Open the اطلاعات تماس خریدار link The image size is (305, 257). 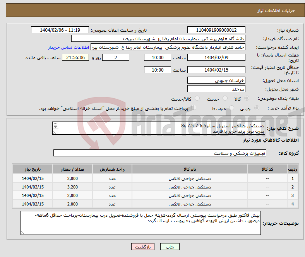[x=69, y=47]
